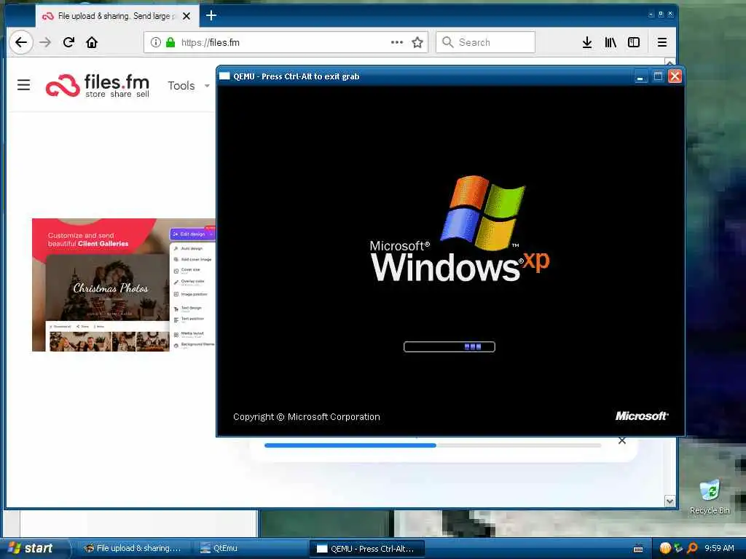Viewport: 746px width, 559px height.
Task: Click the files.fm logo
Action: (98, 86)
